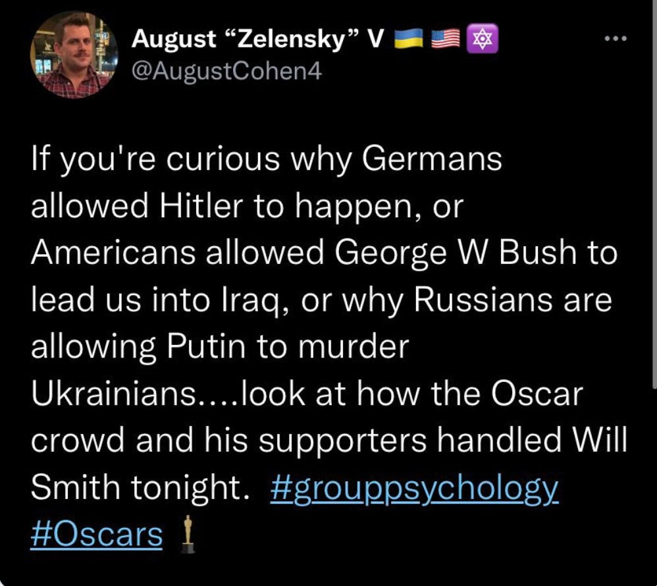657x586 pixels.
Task: Click the display name August "Zelensky" V
Action: [257, 40]
